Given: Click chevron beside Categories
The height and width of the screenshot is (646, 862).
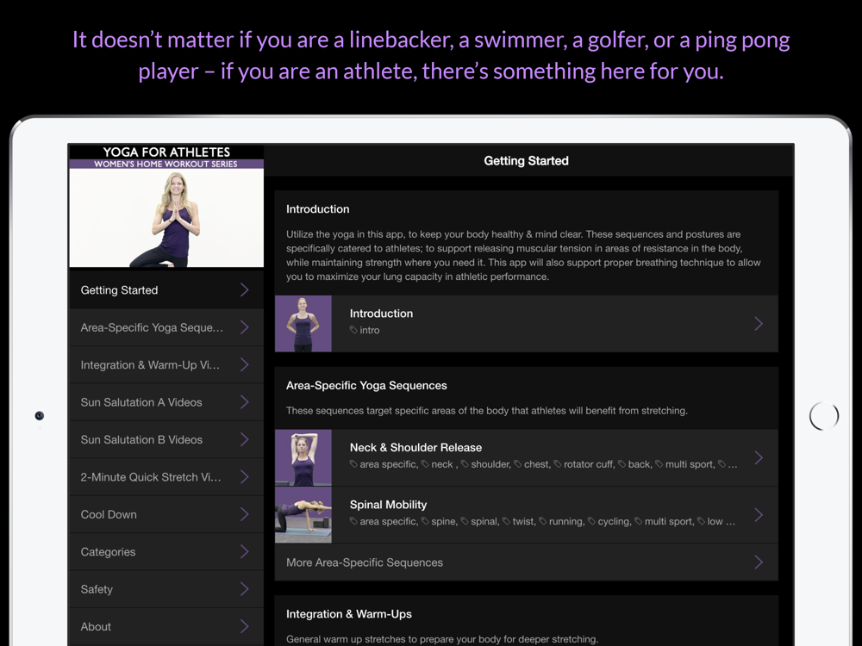Looking at the screenshot, I should [245, 551].
